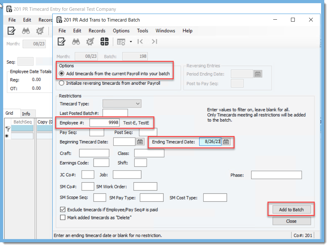329x247 pixels.
Task: Click binoculars icon in Timecard Entry window
Action: (x=26, y=31)
